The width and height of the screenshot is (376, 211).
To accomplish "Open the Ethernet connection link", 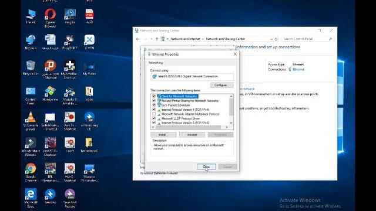I will point(298,69).
